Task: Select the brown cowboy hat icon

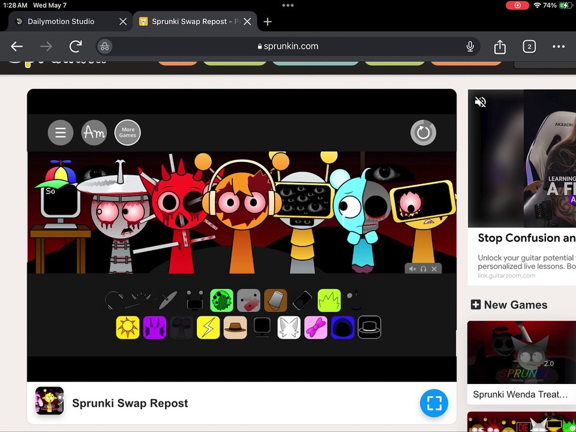Action: coord(235,328)
